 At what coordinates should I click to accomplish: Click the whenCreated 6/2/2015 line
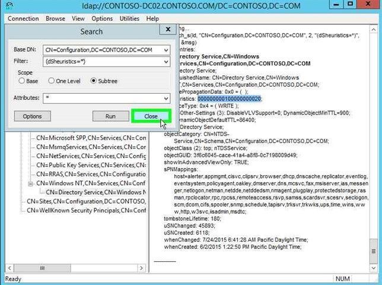click(233, 247)
